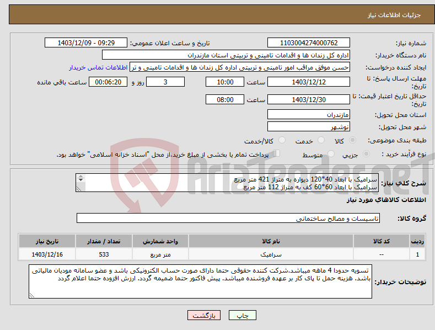The image size is (435, 330).
Task: Click the شماره نیاز label
Action: pos(411,43)
